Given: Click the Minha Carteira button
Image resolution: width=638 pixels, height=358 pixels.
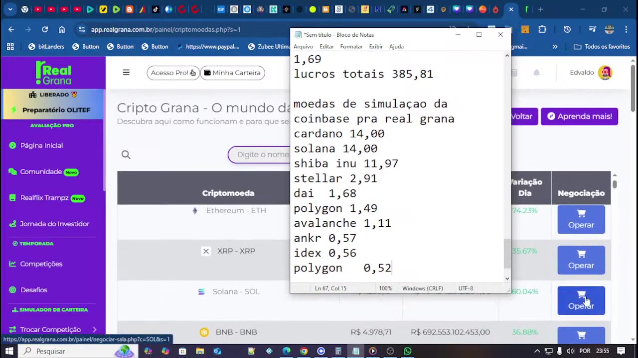Looking at the screenshot, I should [232, 73].
